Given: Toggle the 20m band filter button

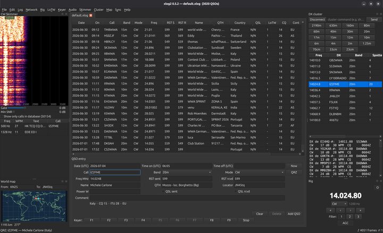Looking at the screenshot, I should 367,31.
